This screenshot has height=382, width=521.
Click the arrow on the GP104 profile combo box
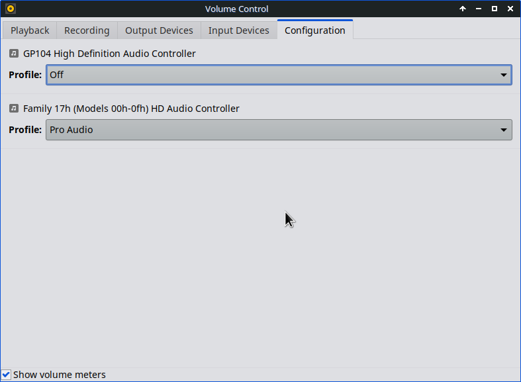pyautogui.click(x=504, y=75)
